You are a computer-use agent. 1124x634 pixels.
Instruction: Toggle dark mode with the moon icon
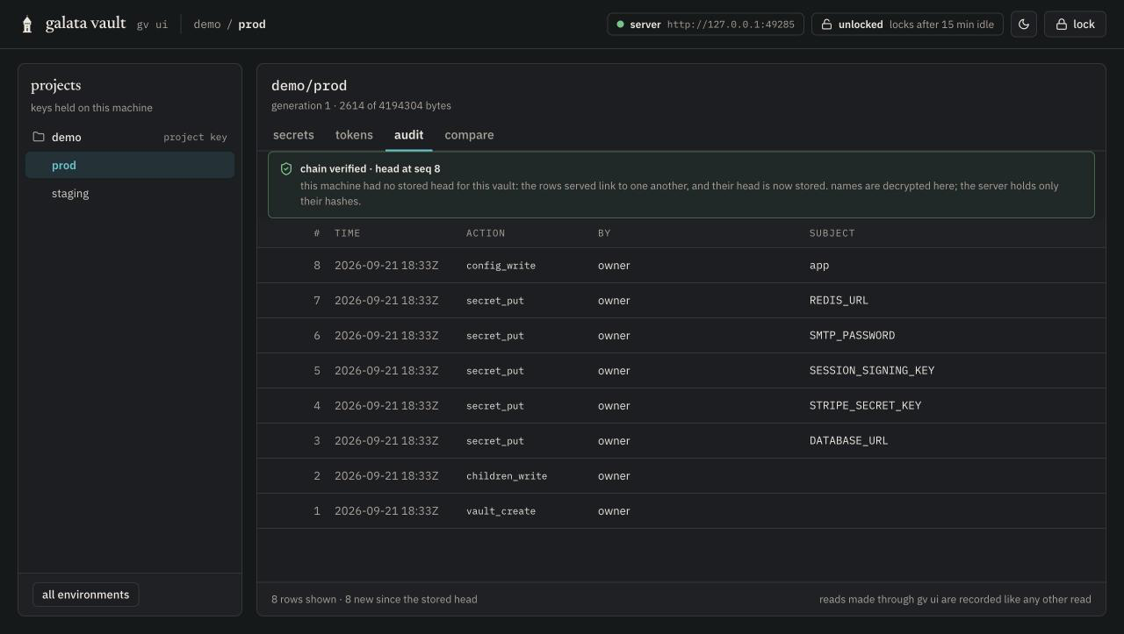[1024, 25]
